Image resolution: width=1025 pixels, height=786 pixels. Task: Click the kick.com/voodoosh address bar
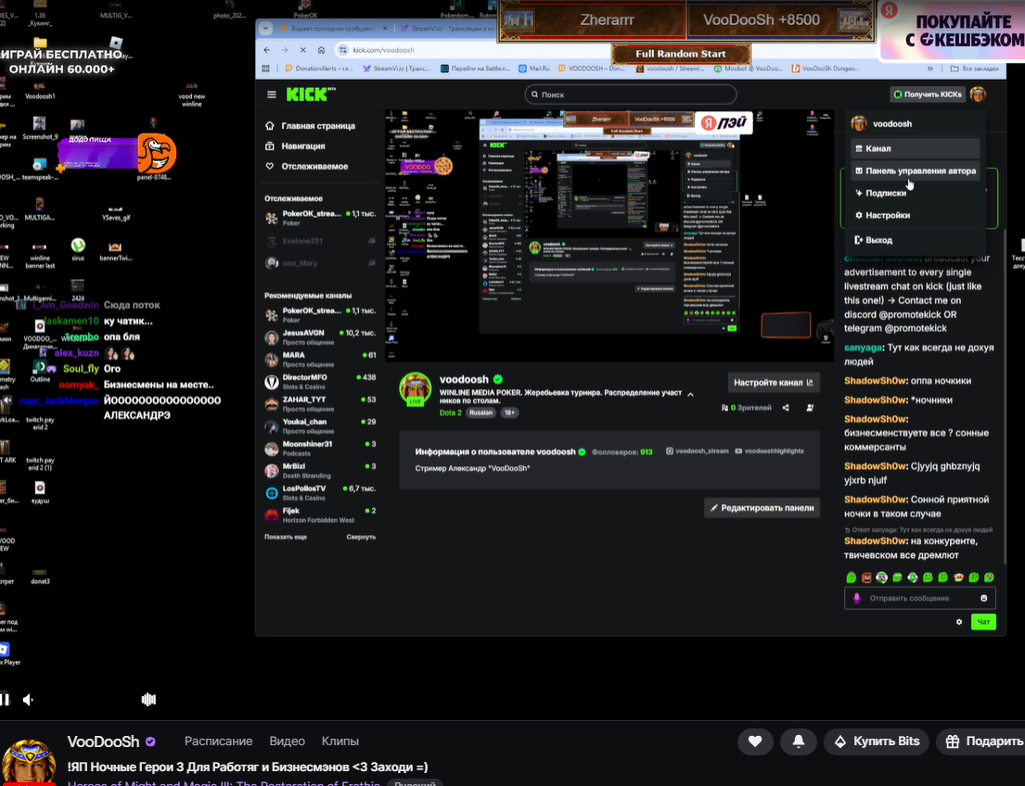[383, 50]
